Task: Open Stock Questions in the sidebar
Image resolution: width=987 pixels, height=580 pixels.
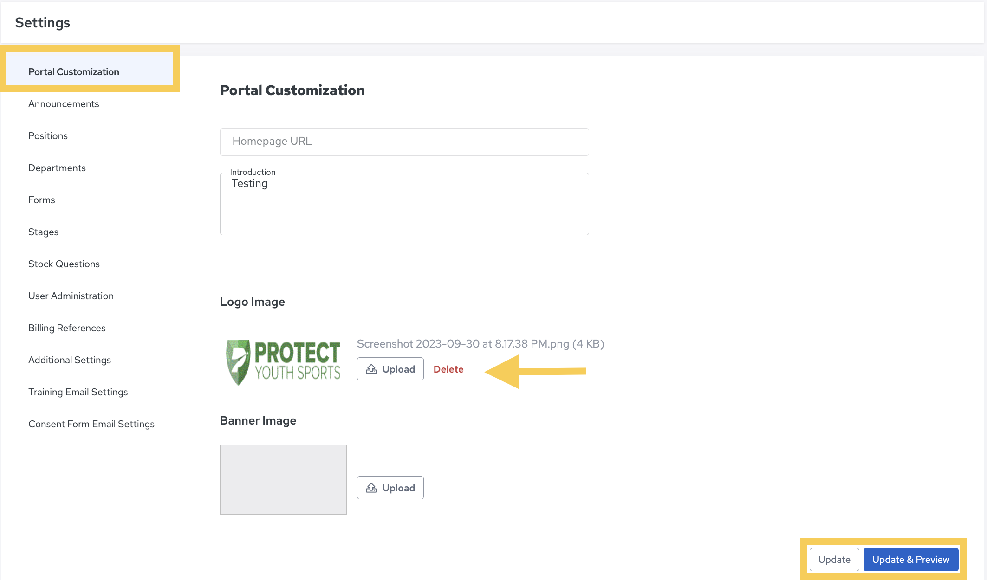Action: click(64, 264)
